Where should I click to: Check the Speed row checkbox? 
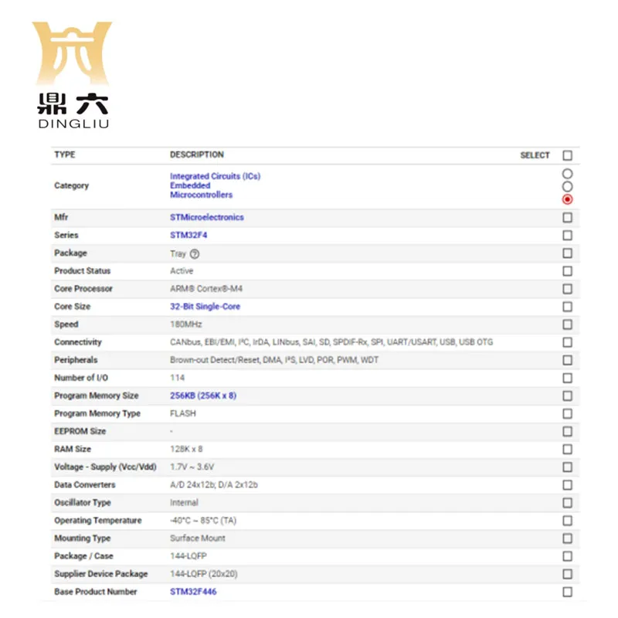click(x=567, y=324)
